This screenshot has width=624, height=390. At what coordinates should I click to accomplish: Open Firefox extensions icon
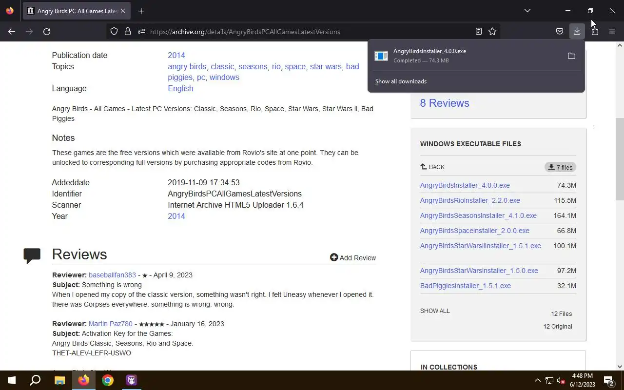tap(595, 31)
